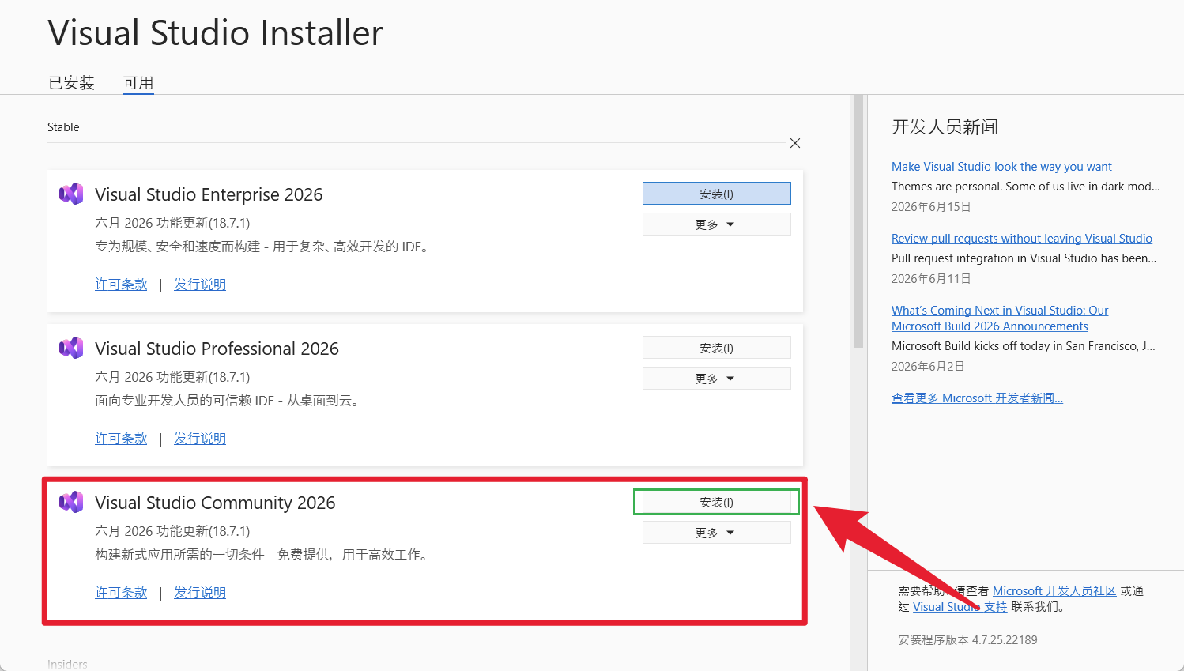Image resolution: width=1184 pixels, height=671 pixels.
Task: Dismiss the Stable section with the X icon
Action: [795, 143]
